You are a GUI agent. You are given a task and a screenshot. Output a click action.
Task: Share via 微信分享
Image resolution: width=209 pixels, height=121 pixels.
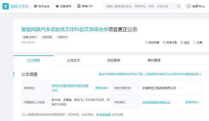click(170, 42)
